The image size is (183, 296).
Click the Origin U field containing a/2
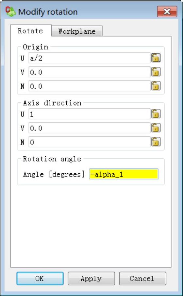(x=90, y=58)
